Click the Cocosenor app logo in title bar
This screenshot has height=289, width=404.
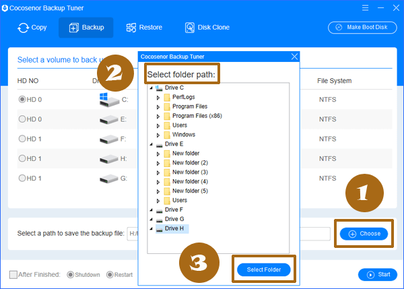coord(5,8)
